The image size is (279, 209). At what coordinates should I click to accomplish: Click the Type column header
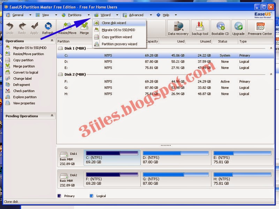(x=256, y=41)
